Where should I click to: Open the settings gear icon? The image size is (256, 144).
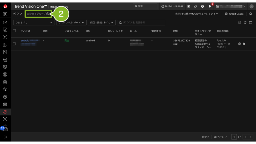pyautogui.click(x=251, y=14)
